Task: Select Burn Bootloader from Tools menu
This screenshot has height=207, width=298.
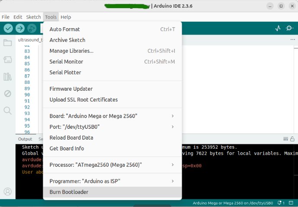Action: [x=69, y=192]
